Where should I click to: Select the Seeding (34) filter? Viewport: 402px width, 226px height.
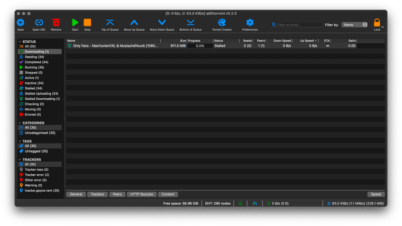coord(40,57)
